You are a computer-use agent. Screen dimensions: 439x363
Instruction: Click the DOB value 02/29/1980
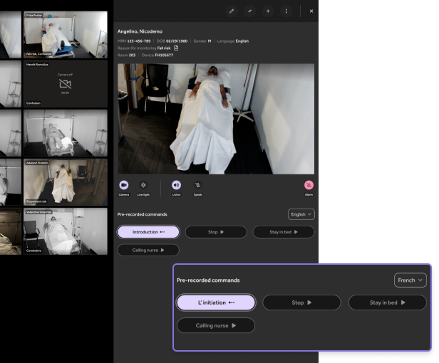click(x=177, y=41)
